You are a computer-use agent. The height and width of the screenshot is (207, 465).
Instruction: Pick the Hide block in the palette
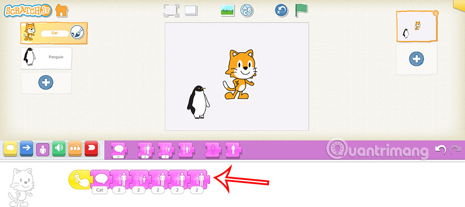[x=213, y=149]
